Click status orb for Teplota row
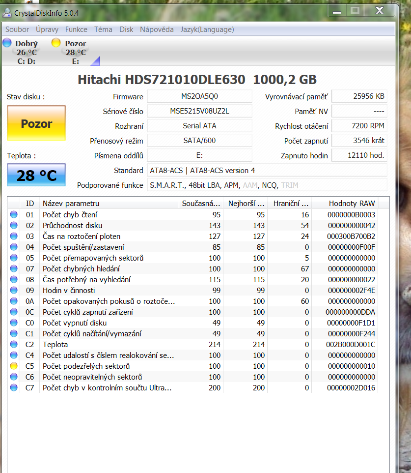Image resolution: width=411 pixels, height=473 pixels. tap(14, 344)
